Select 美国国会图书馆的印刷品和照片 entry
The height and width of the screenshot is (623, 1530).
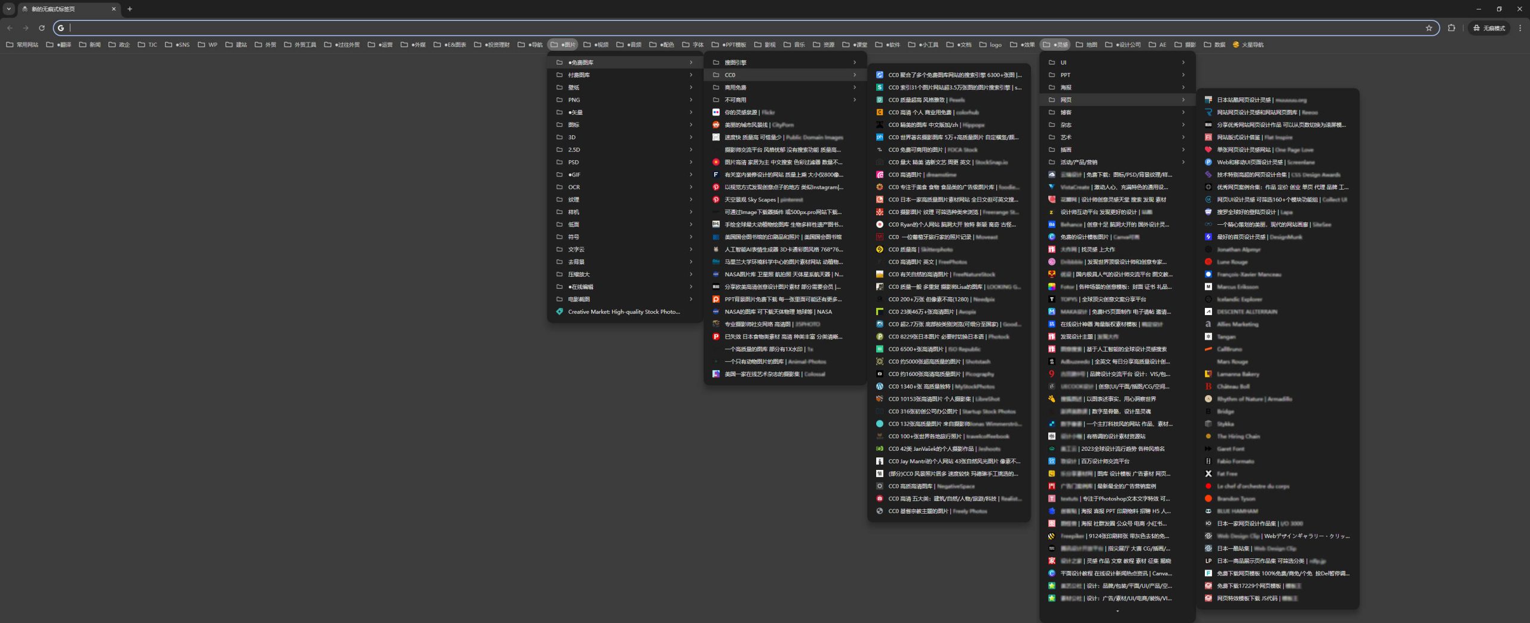tap(785, 237)
